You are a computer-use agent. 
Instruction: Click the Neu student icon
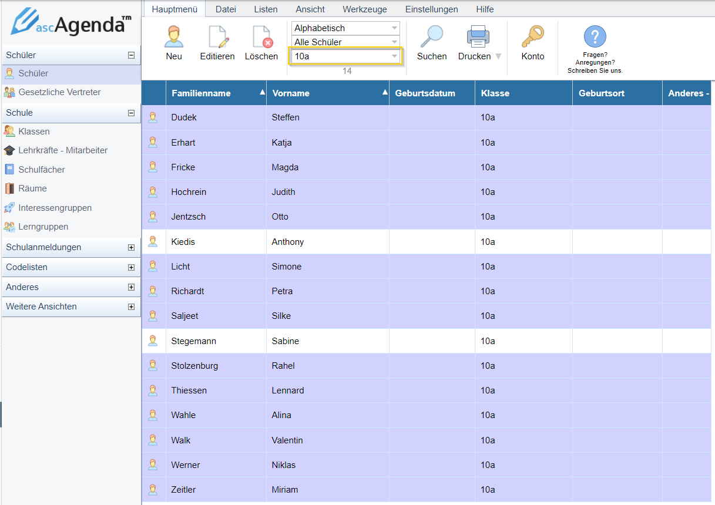(174, 37)
